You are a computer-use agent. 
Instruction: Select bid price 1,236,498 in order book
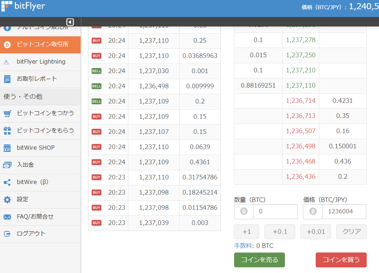pyautogui.click(x=301, y=147)
